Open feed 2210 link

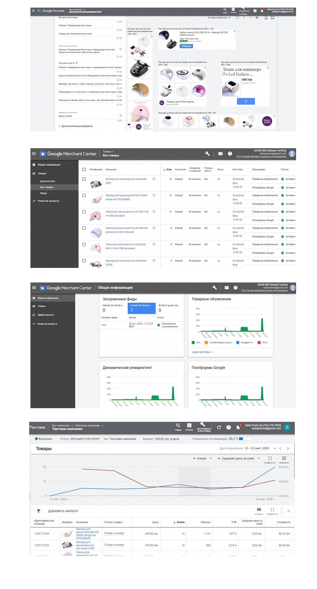point(104,325)
